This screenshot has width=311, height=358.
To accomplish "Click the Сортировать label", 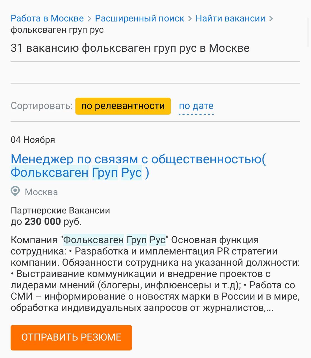I will click(41, 106).
